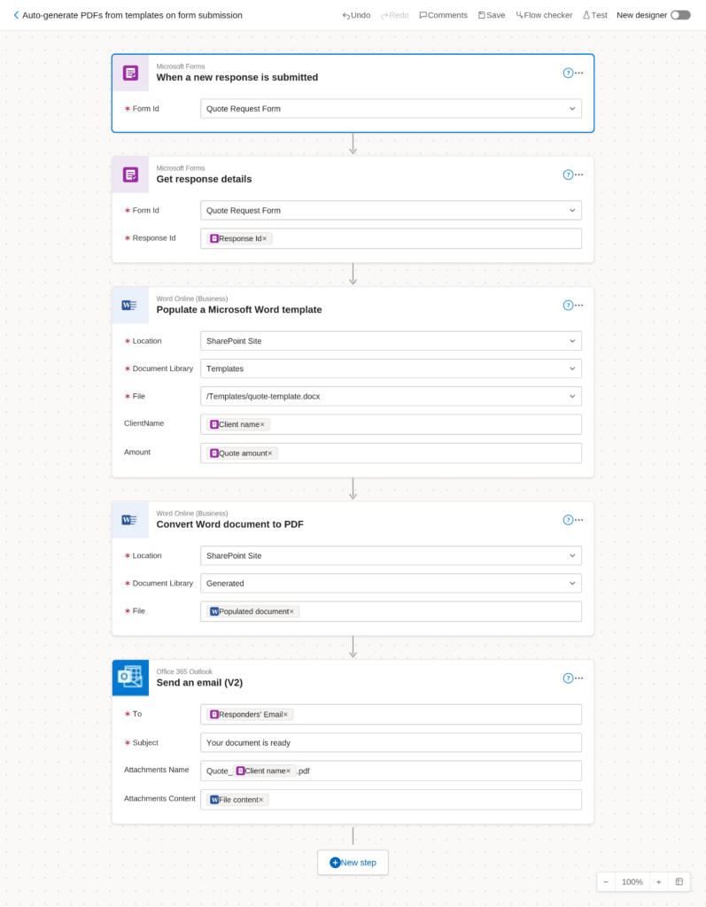The height and width of the screenshot is (907, 706).
Task: Open more options for 'When a new response is submitted'
Action: pos(579,73)
